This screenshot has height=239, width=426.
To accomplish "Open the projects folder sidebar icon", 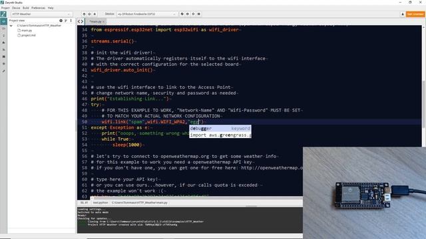I will click(3, 29).
